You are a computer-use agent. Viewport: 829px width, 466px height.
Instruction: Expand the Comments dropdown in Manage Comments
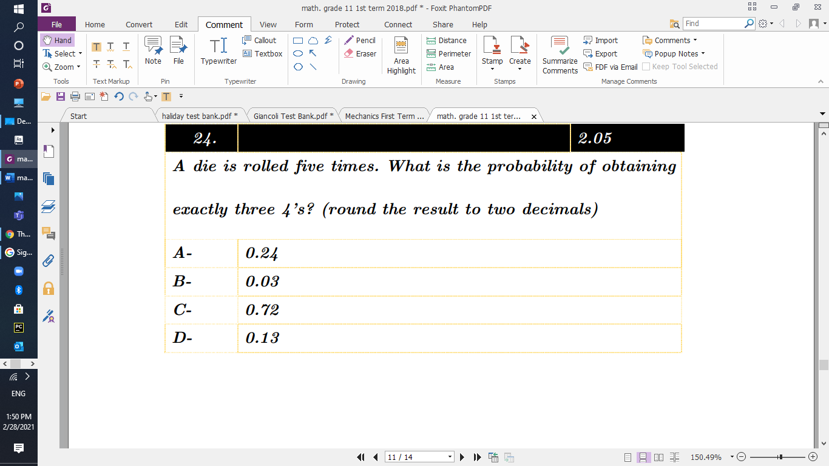(694, 41)
